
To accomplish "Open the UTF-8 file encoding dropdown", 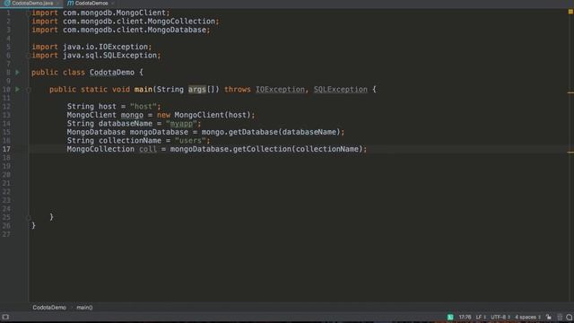I will coord(500,317).
